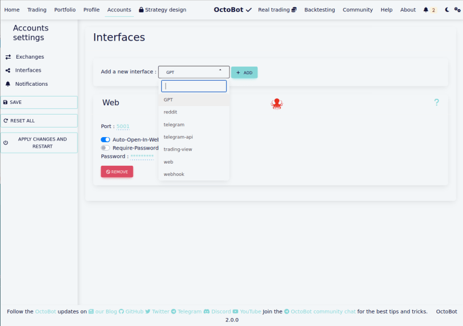
Task: Open the Portfolio menu item
Action: pyautogui.click(x=64, y=10)
